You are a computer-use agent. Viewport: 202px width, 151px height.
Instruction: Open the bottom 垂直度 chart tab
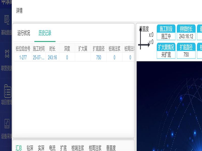[111, 148]
